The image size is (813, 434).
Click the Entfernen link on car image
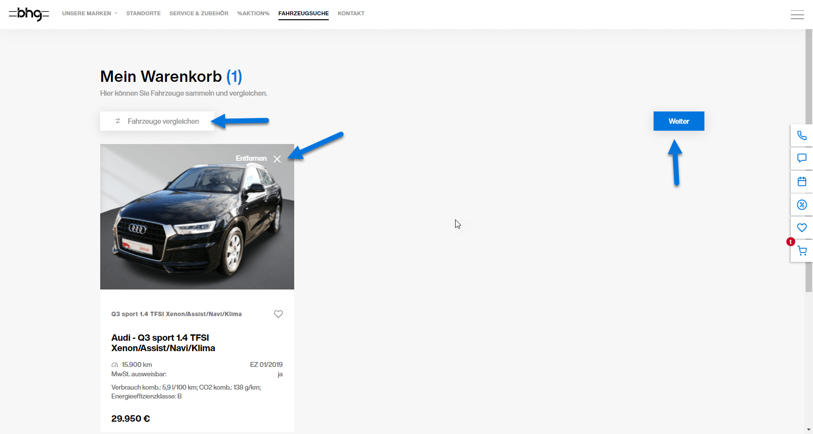click(x=251, y=158)
